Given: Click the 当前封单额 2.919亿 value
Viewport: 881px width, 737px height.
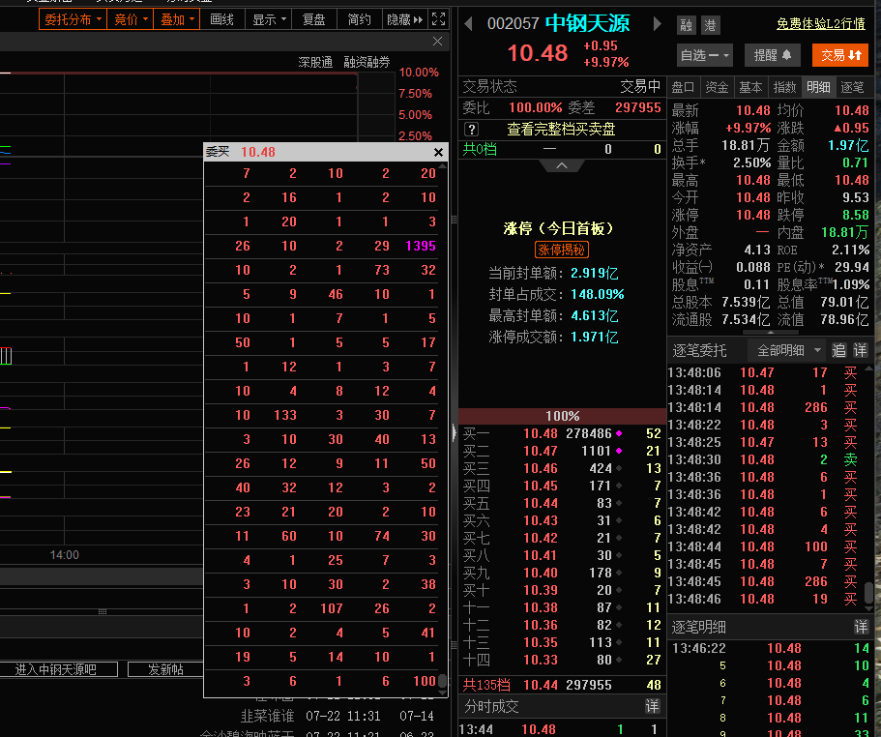Looking at the screenshot, I should pos(595,273).
